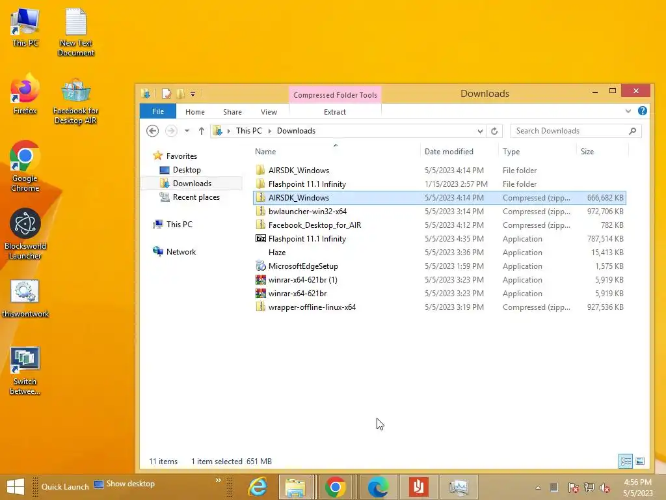Select Desktop under Favorites
Image resolution: width=666 pixels, height=500 pixels.
[x=187, y=170]
